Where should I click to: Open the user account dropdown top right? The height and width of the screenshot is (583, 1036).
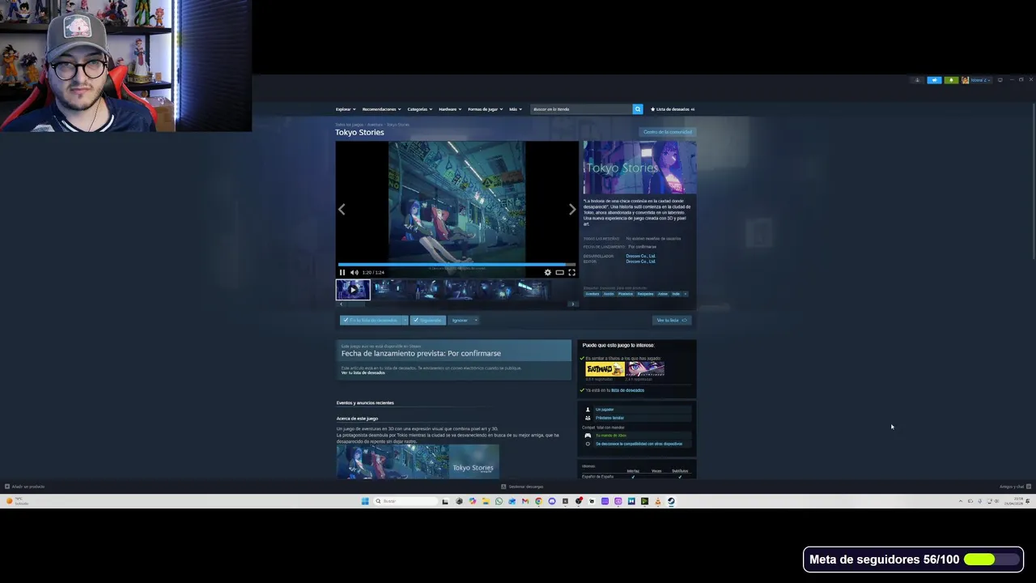[x=976, y=80]
